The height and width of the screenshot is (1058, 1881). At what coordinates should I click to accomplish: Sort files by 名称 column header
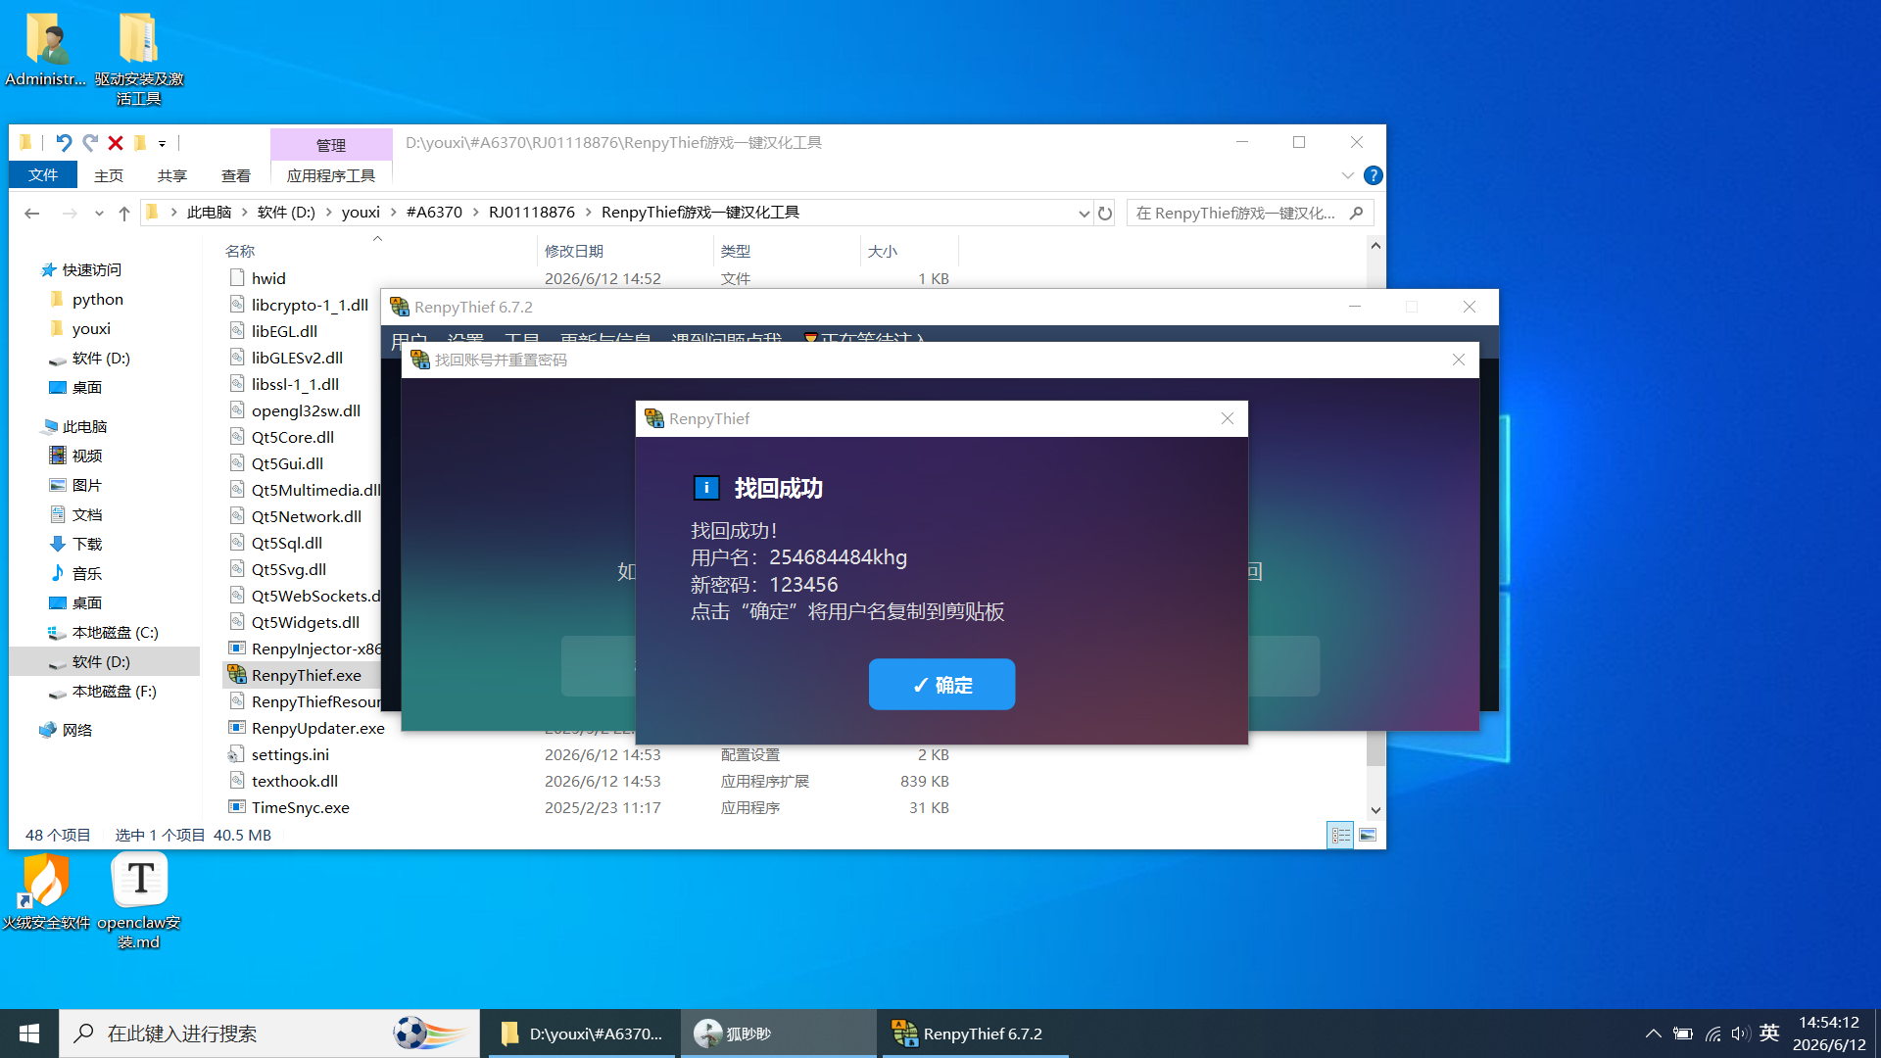(240, 252)
